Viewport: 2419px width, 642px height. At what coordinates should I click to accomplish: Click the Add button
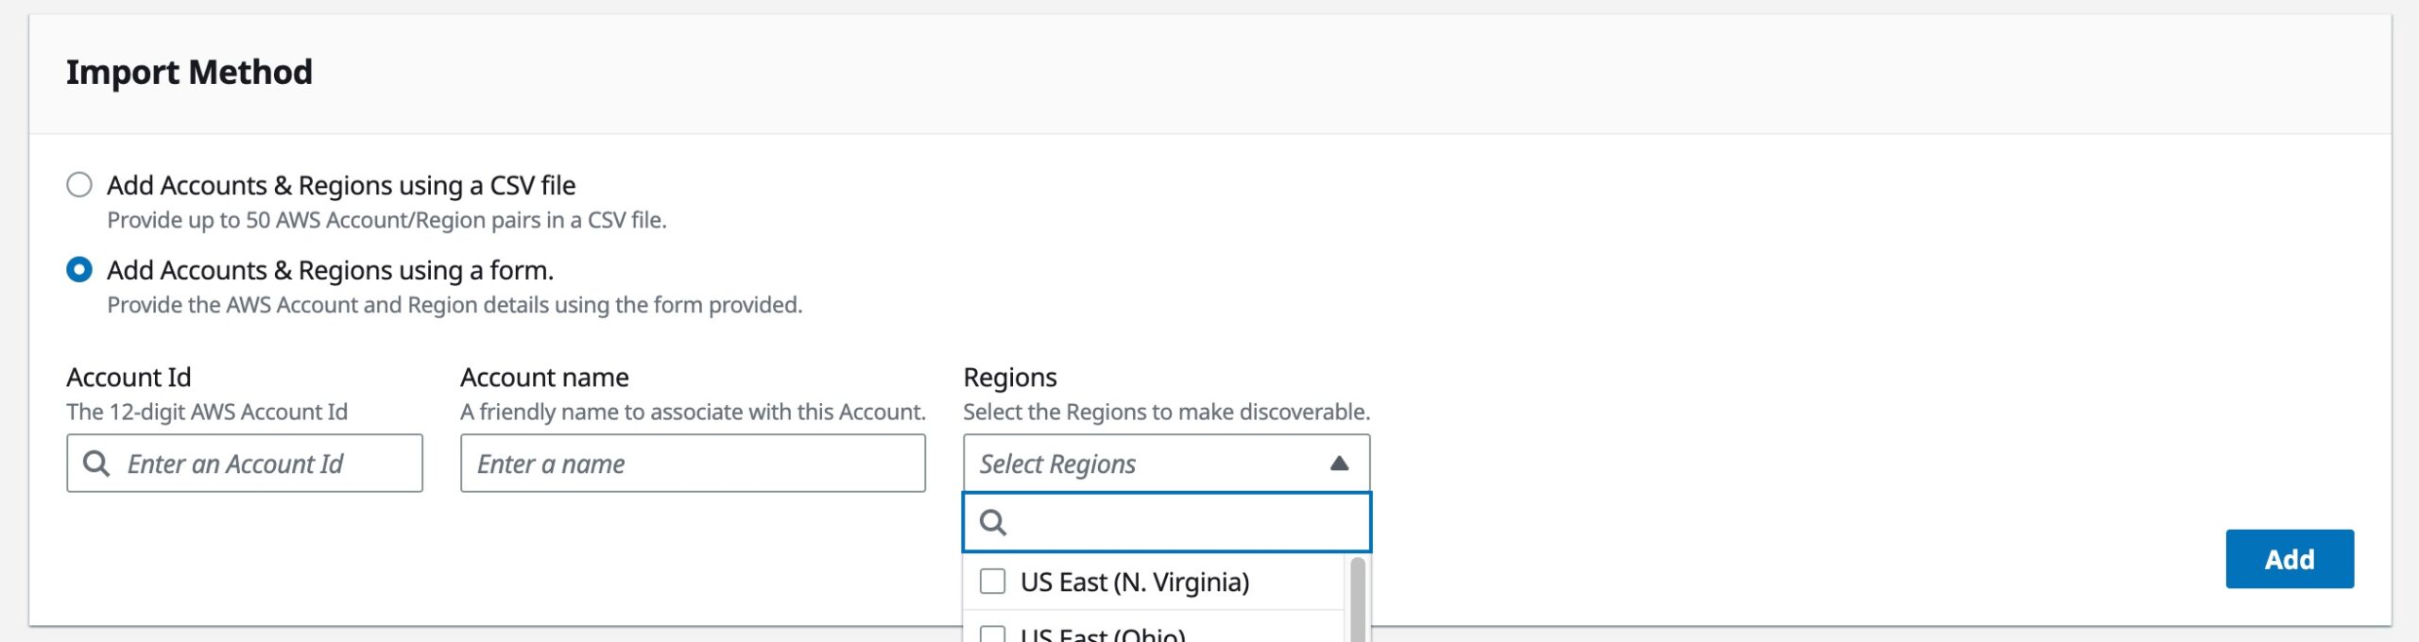coord(2290,559)
